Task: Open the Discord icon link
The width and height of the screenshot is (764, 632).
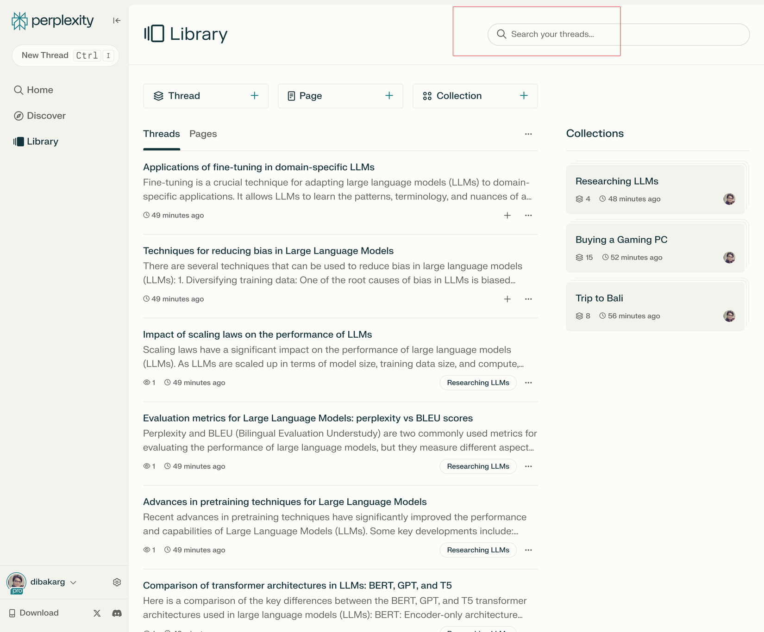Action: (117, 613)
